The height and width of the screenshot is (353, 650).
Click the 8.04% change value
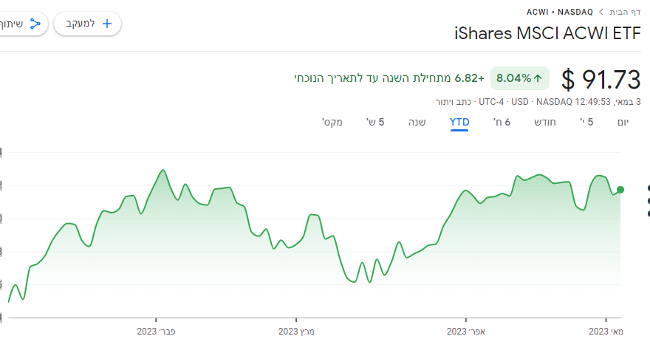(513, 78)
